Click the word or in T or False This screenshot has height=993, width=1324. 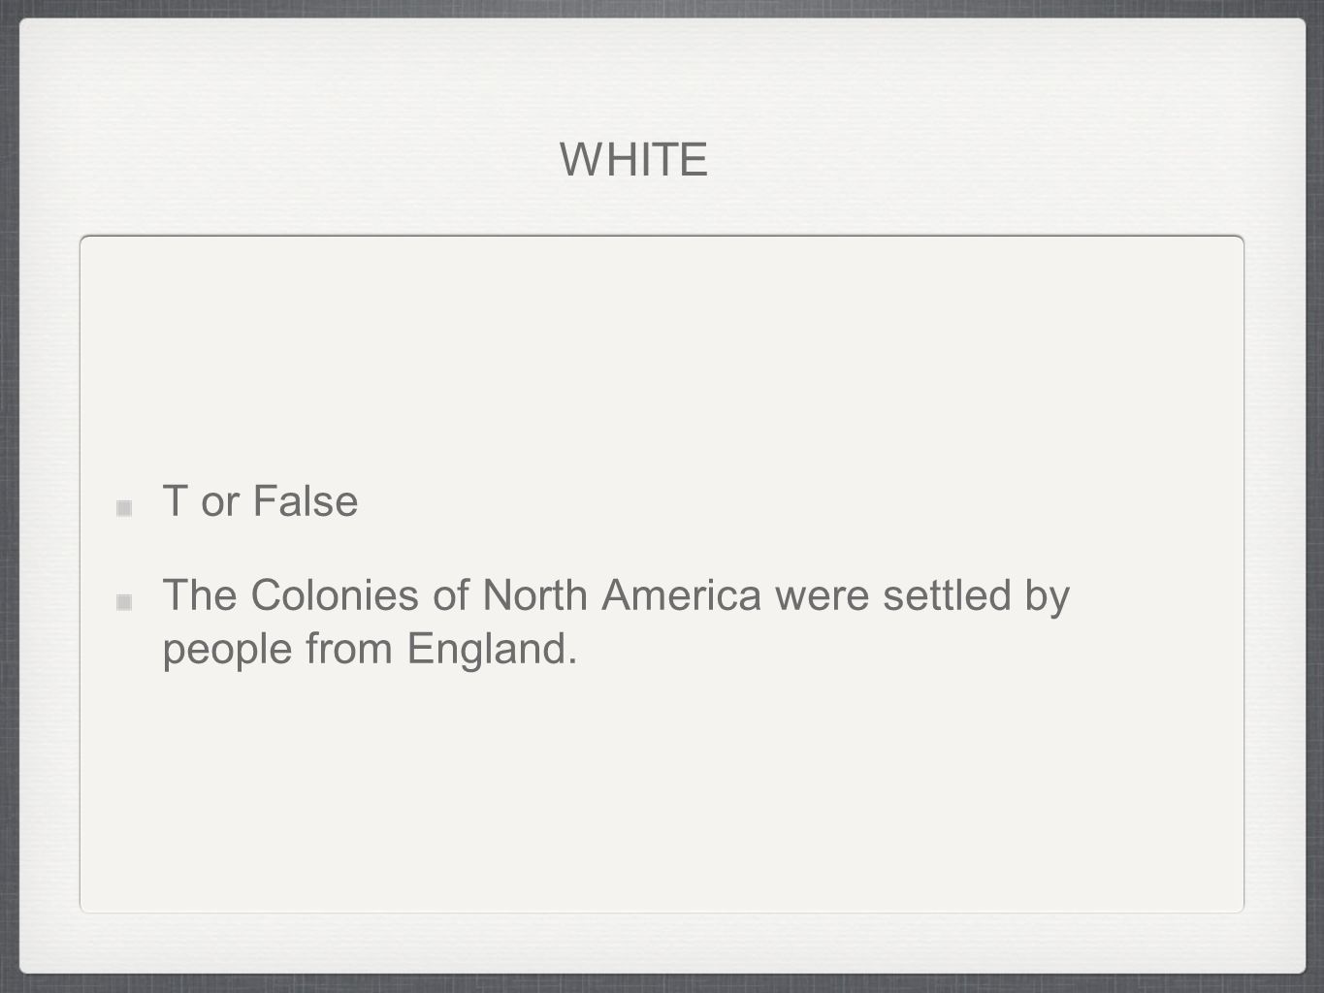[x=220, y=501]
